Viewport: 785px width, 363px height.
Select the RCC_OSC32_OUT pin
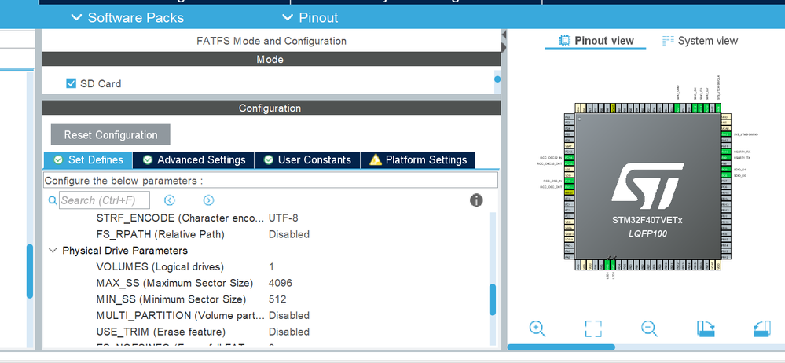click(x=569, y=163)
